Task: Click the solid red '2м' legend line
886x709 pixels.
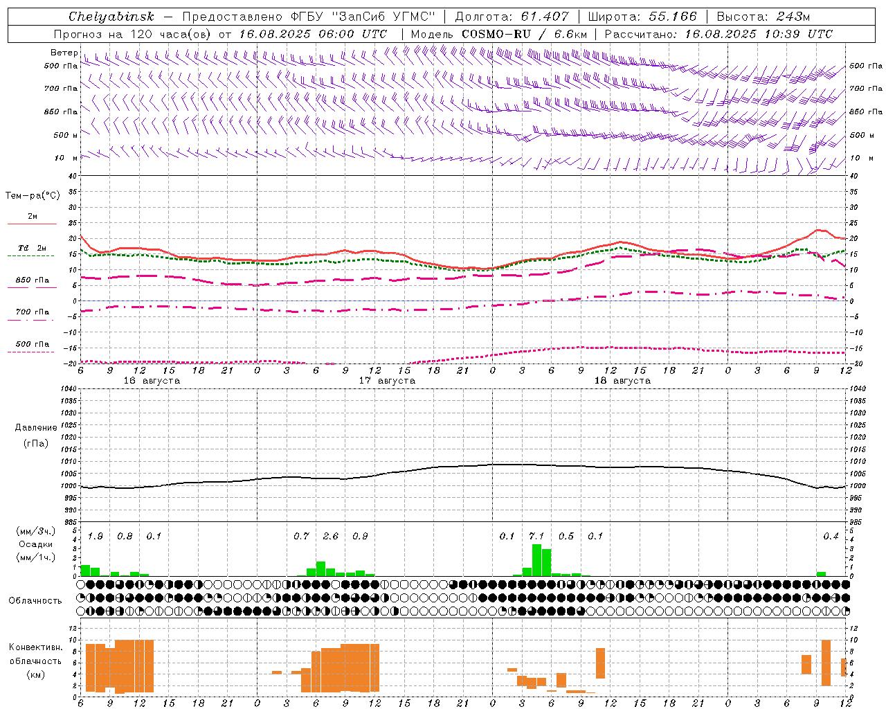Action: 32,224
